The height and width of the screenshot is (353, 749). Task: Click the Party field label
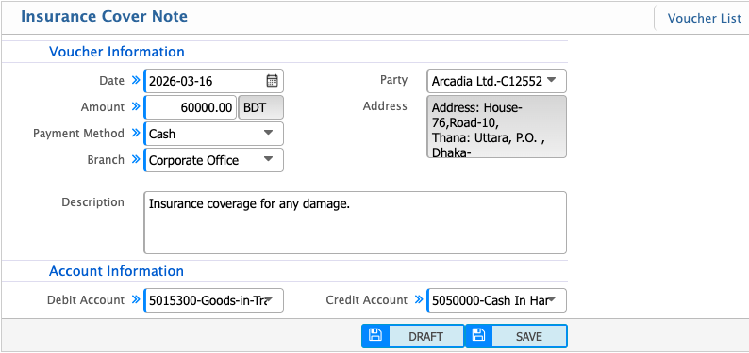coord(393,80)
